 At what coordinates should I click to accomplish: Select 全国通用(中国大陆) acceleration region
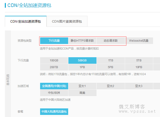(54, 86)
